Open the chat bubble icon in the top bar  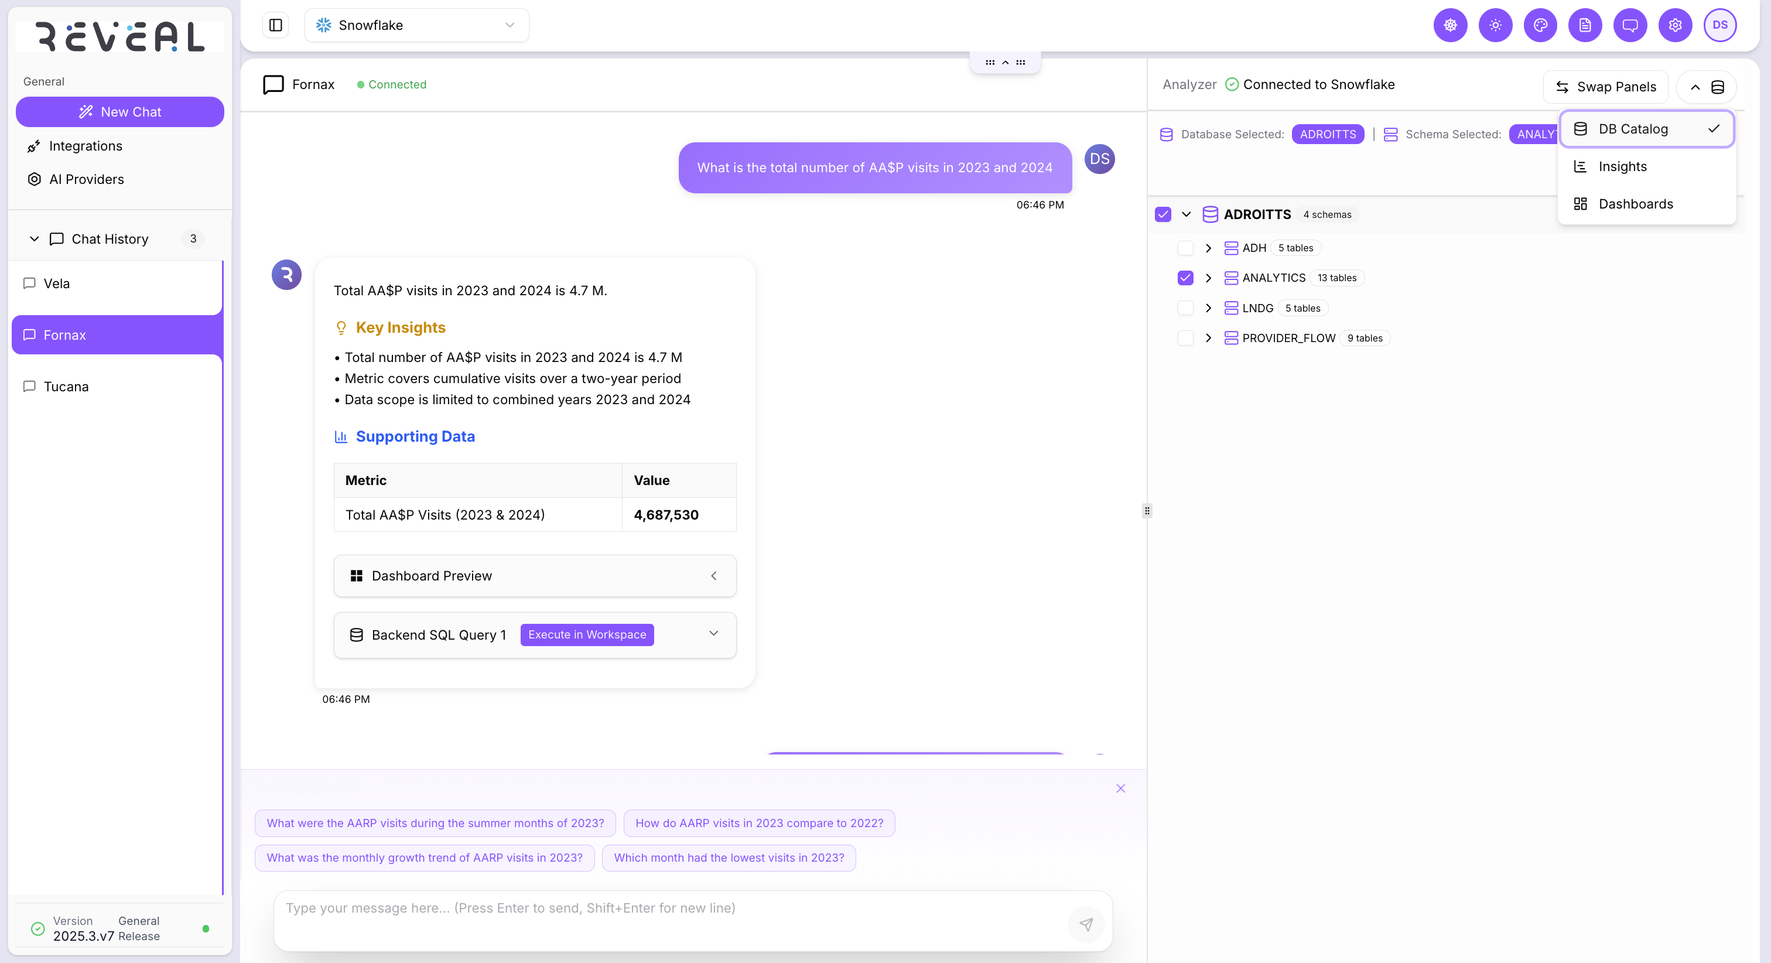pyautogui.click(x=1630, y=25)
